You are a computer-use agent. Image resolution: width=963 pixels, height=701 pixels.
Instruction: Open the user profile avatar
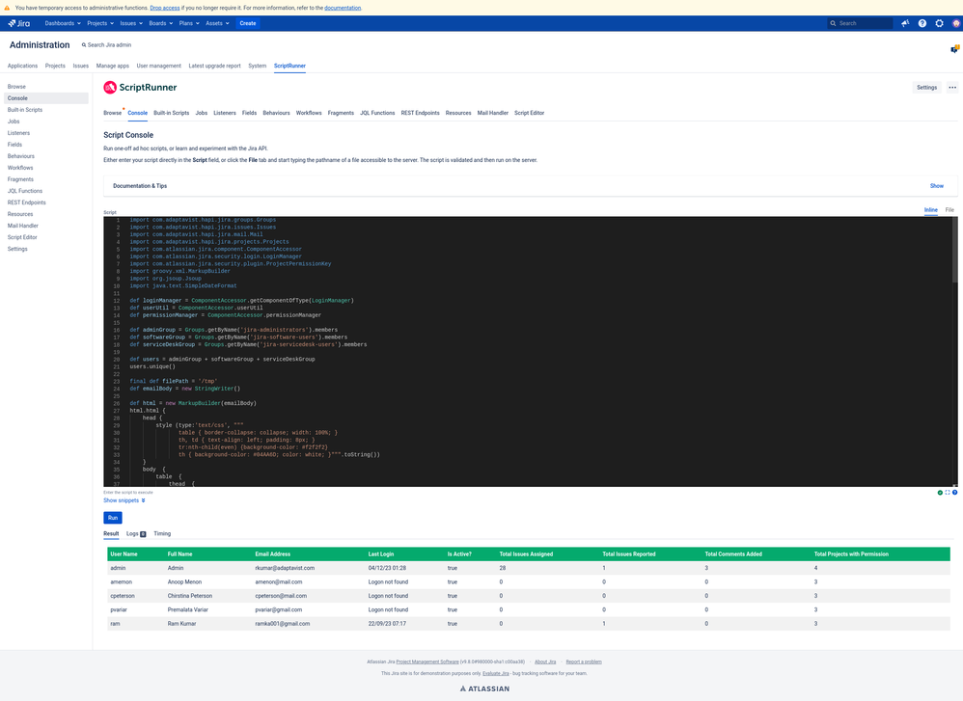(x=955, y=23)
